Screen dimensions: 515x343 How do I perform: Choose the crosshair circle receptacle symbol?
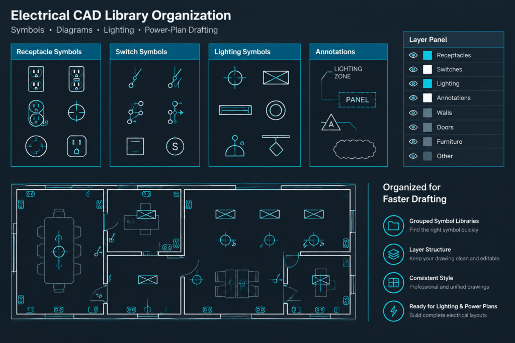point(76,112)
